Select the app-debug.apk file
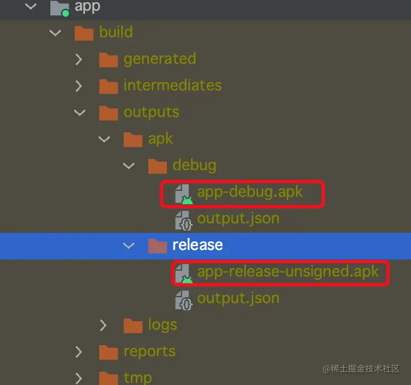The height and width of the screenshot is (385, 411). [250, 192]
